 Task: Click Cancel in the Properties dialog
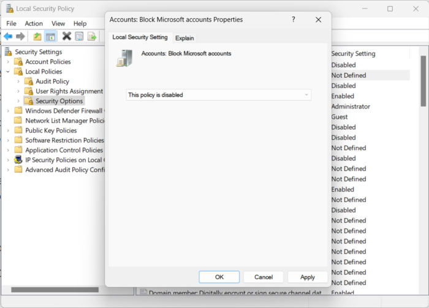(264, 277)
